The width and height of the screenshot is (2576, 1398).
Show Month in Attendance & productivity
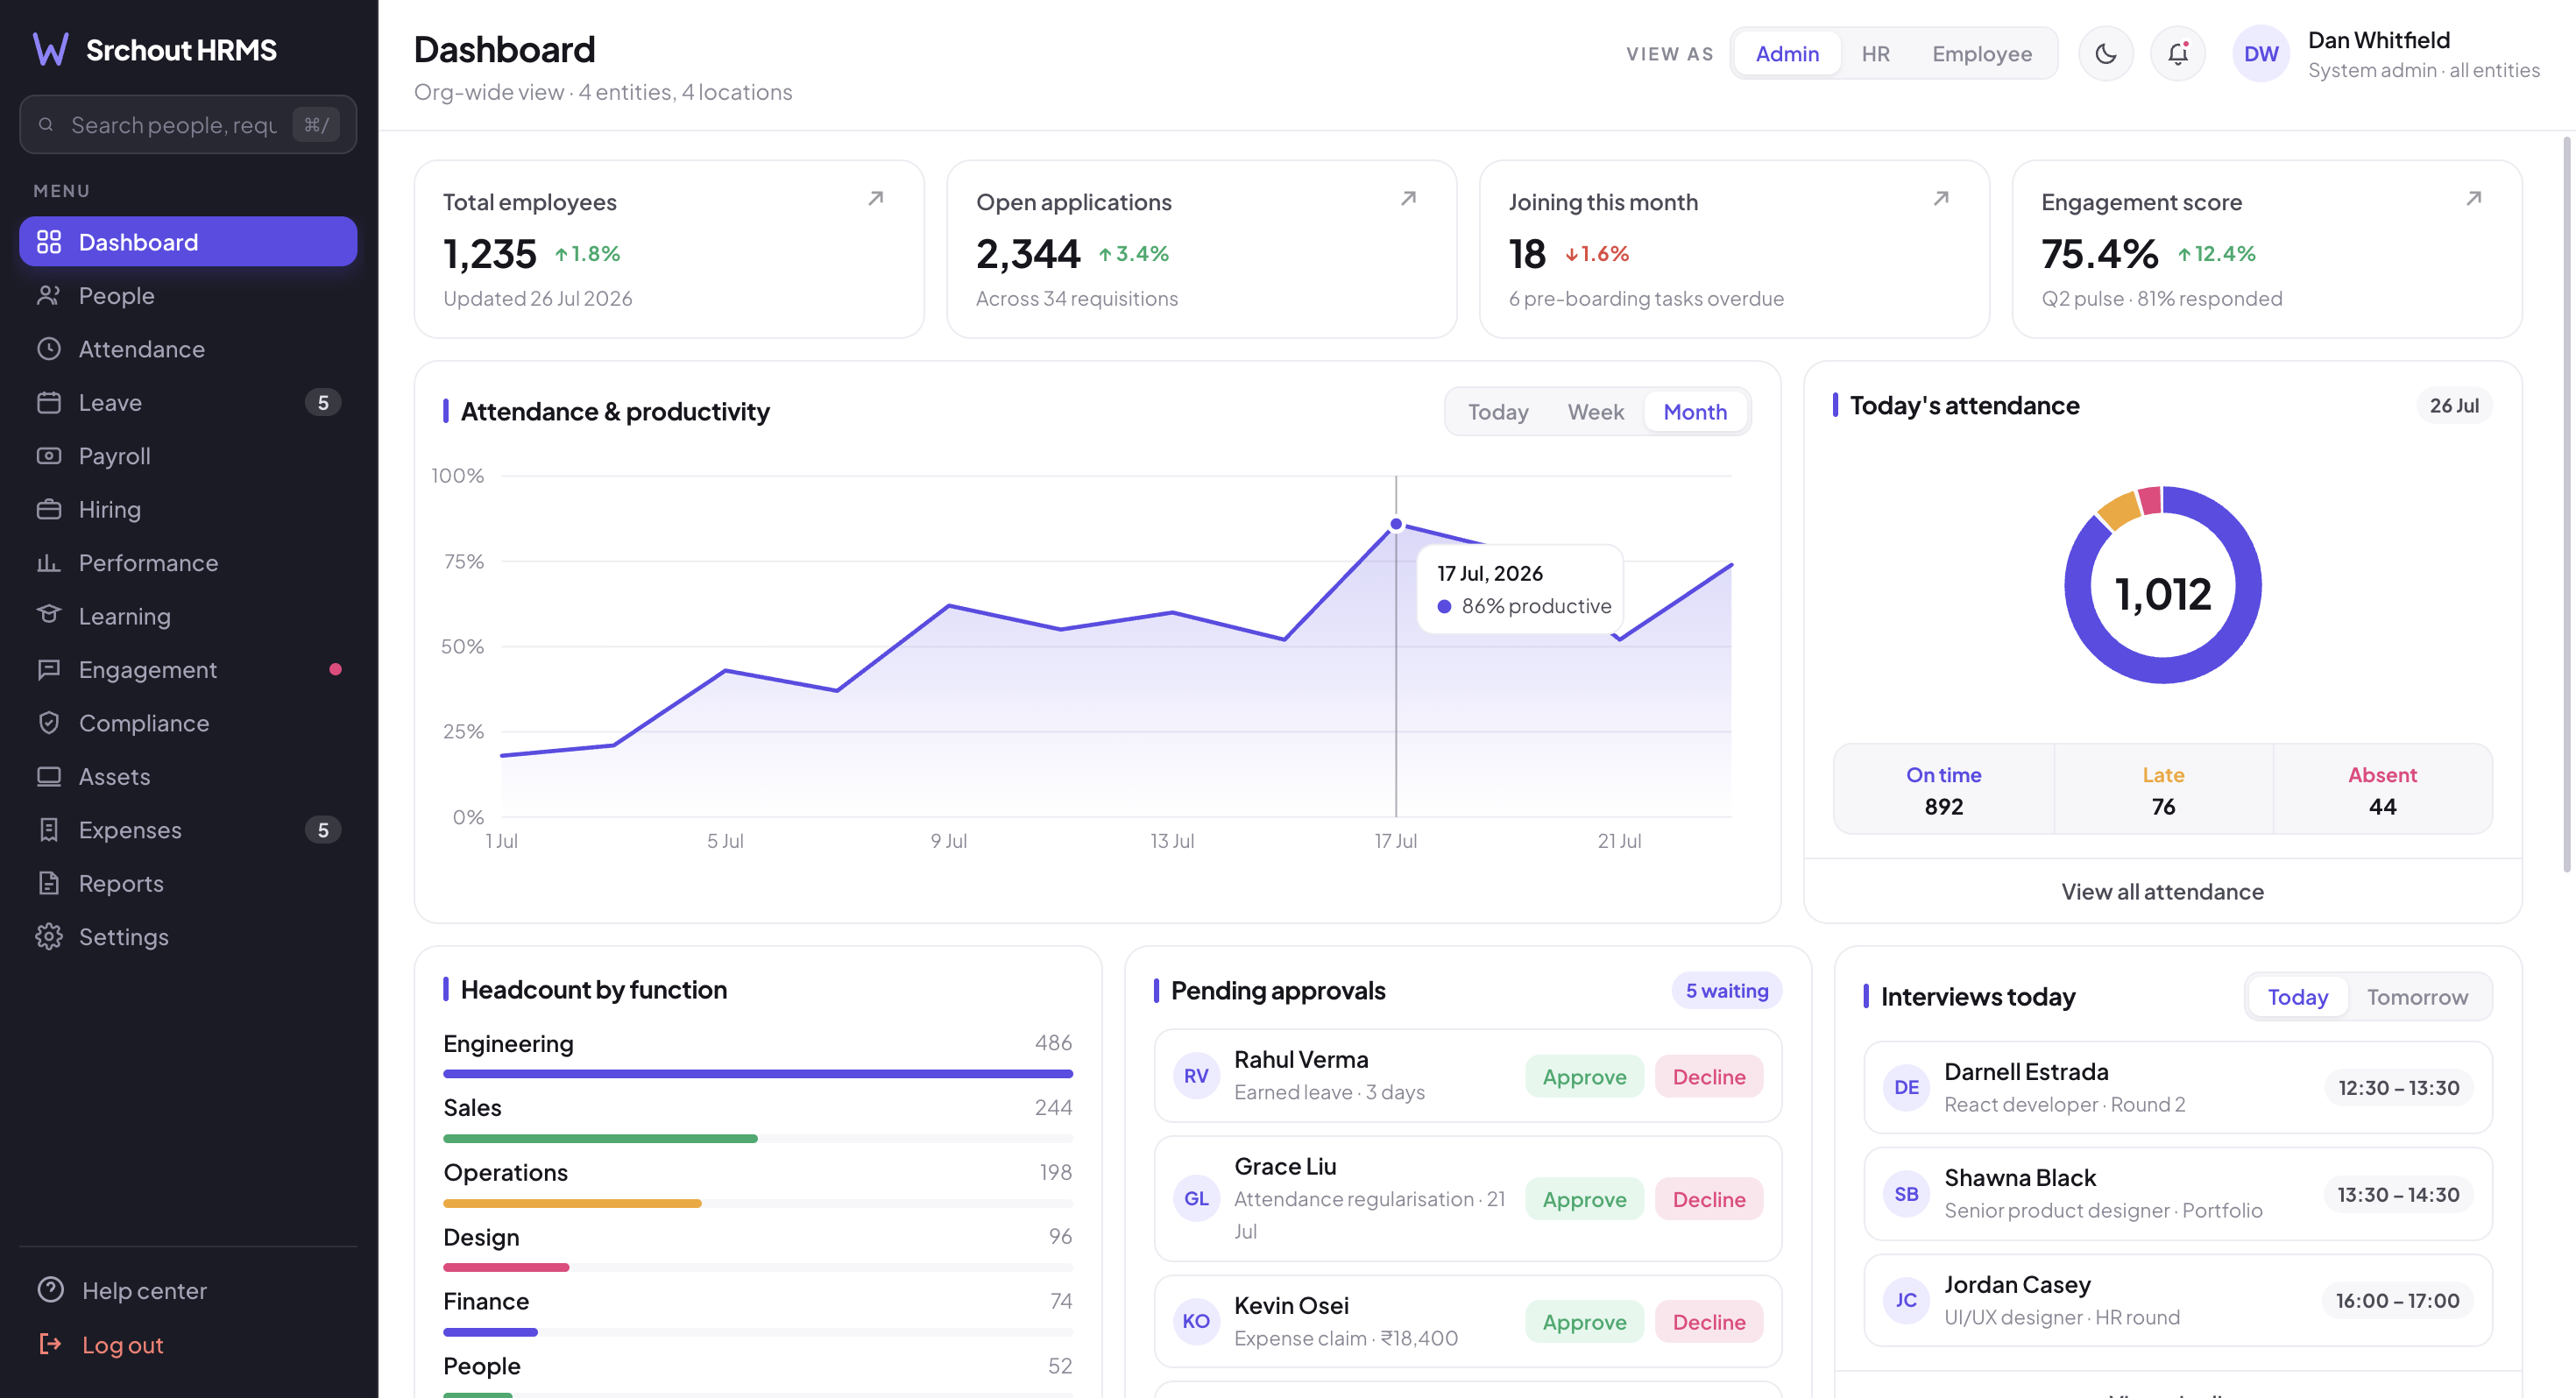(1695, 412)
